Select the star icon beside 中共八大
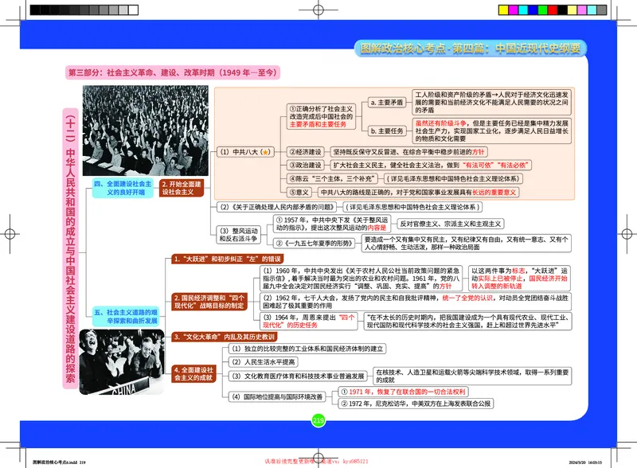The image size is (637, 468). coord(264,152)
